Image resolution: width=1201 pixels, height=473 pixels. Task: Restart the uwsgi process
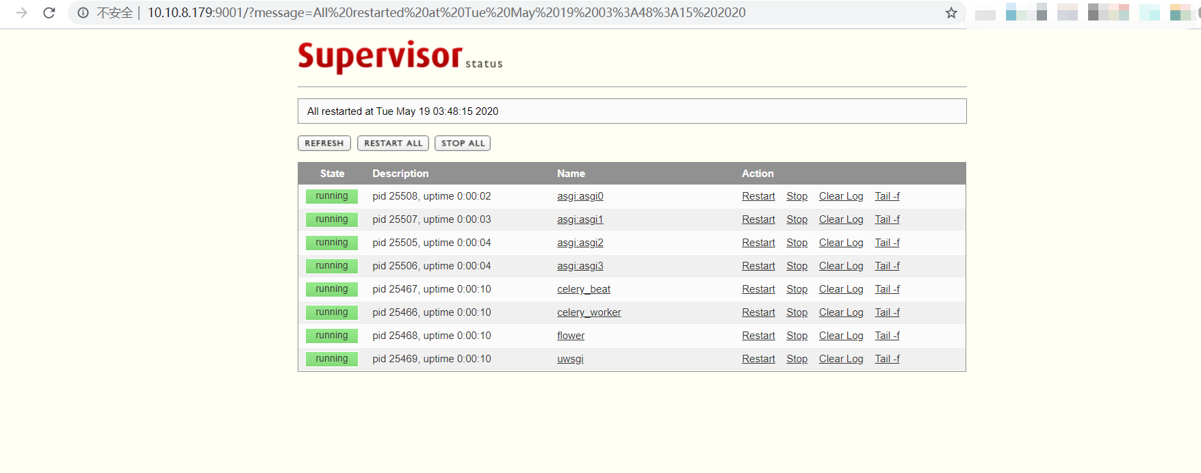click(x=758, y=359)
